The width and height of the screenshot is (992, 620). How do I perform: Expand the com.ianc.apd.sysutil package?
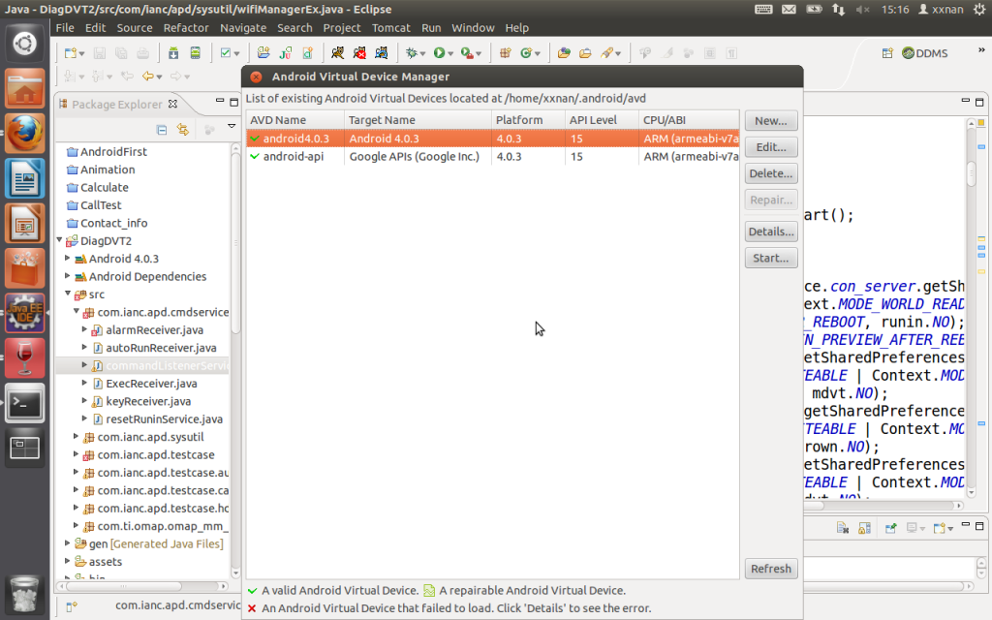(76, 437)
